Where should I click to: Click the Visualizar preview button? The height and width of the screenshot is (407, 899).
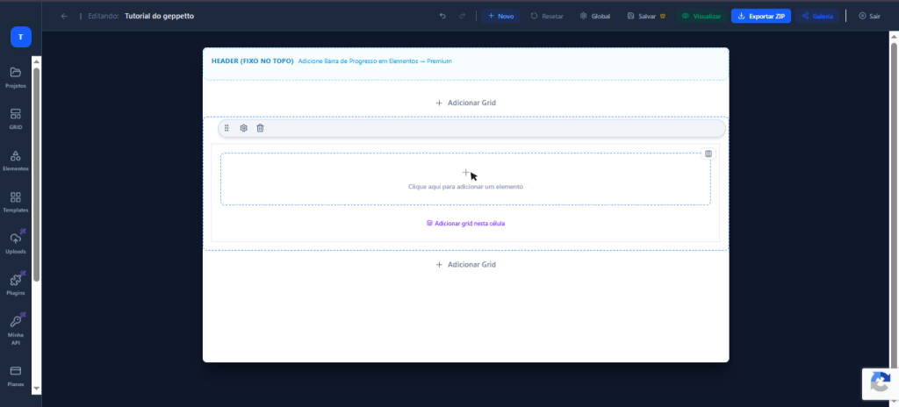[x=701, y=16]
